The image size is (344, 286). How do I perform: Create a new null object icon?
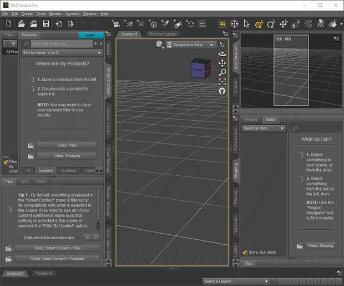(x=190, y=23)
